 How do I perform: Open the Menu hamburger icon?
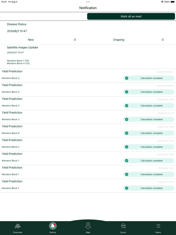158,226
